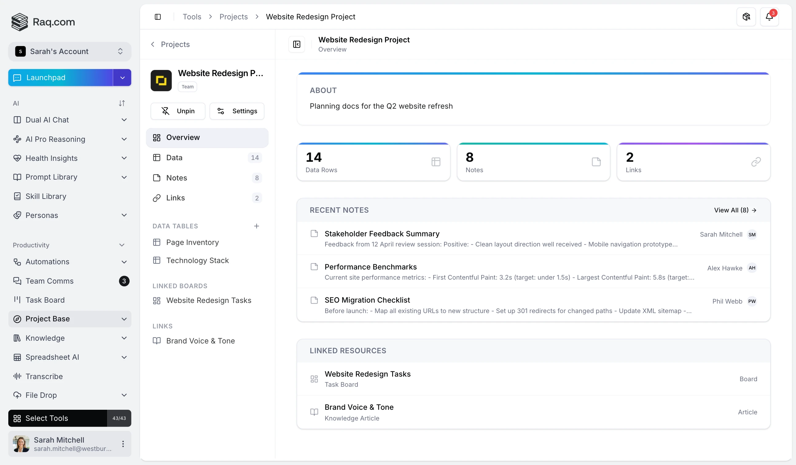This screenshot has height=465, width=796.
Task: Open the notifications bell icon
Action: tap(770, 16)
